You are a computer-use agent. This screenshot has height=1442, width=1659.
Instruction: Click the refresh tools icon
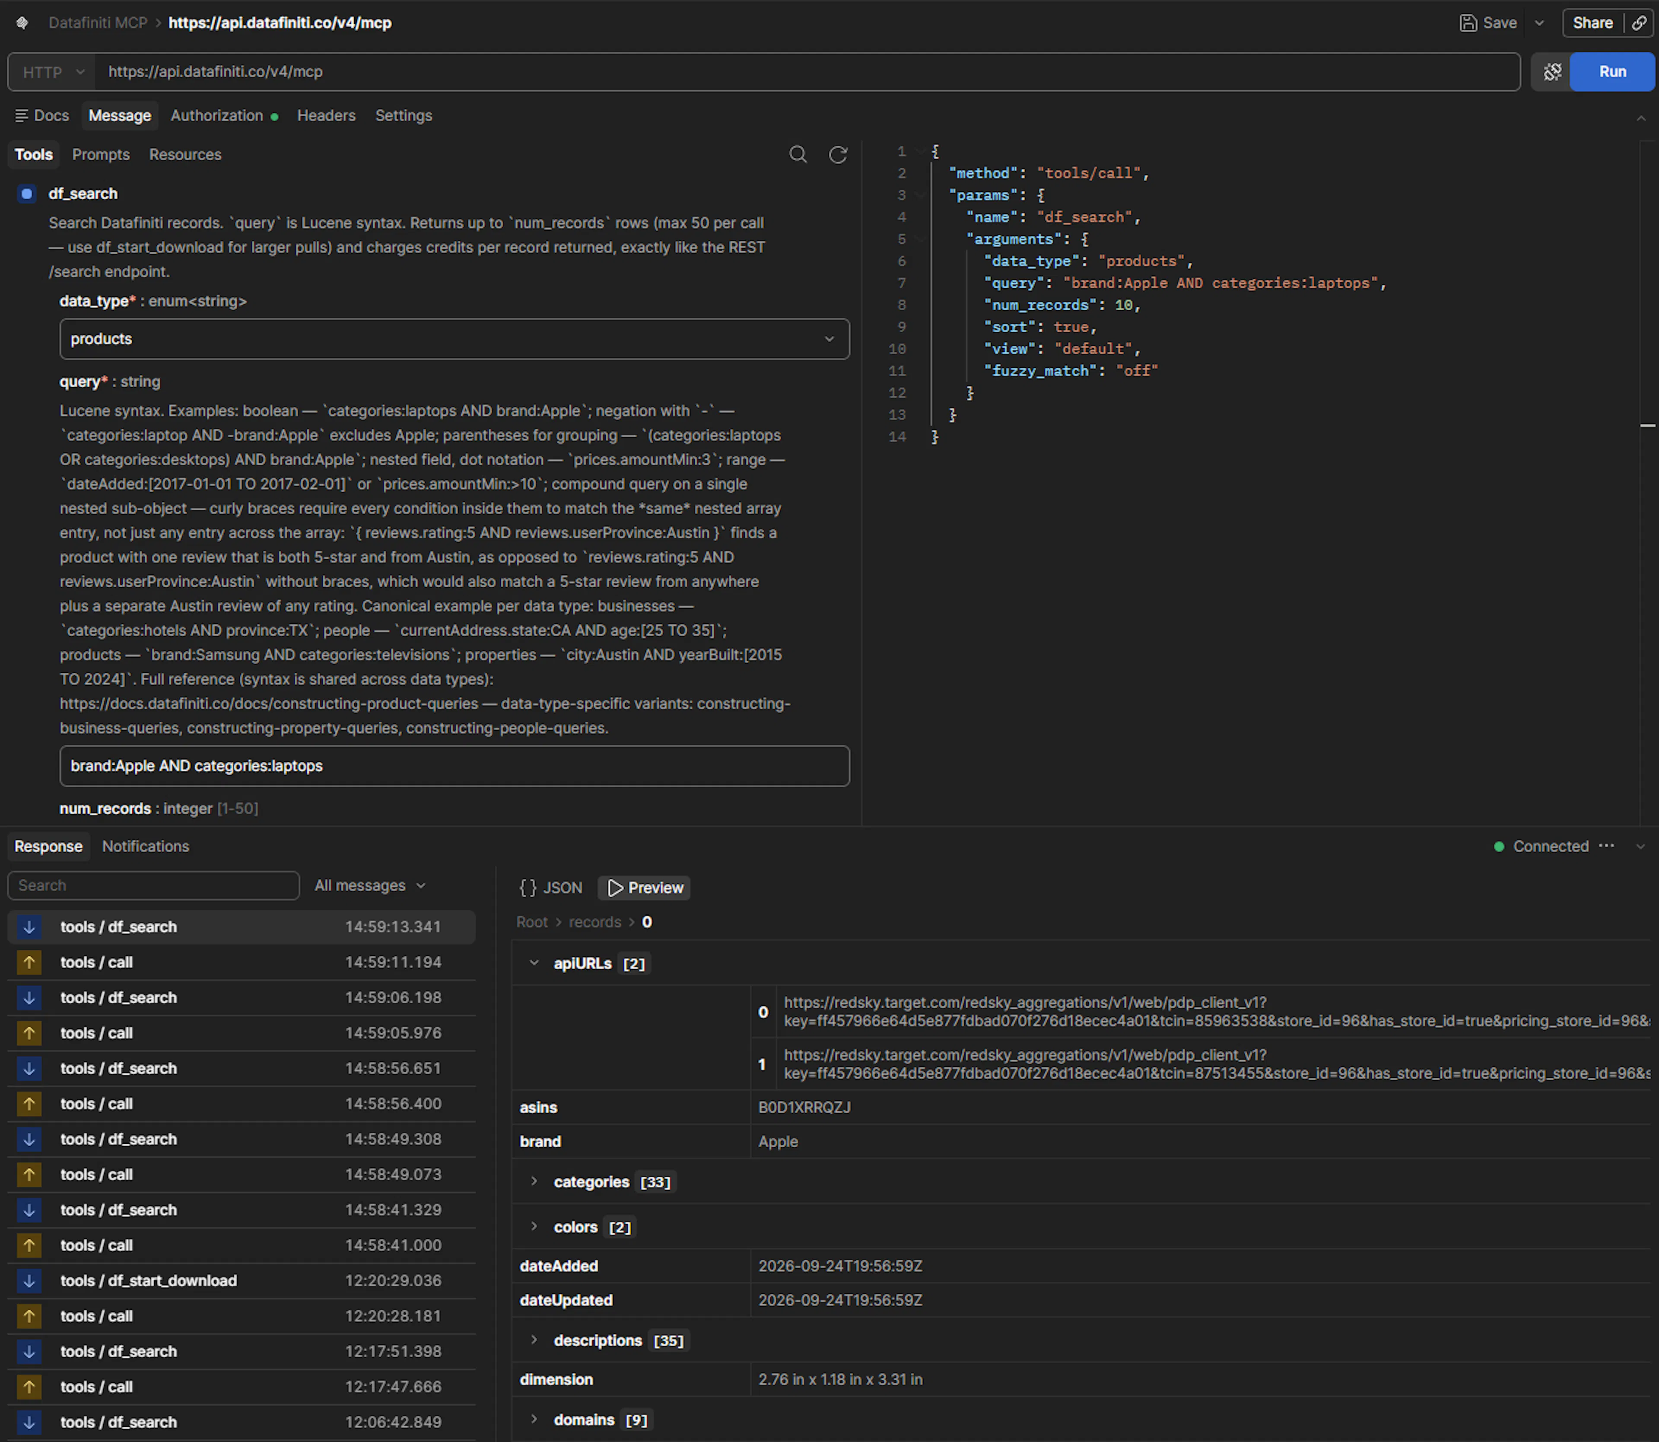click(838, 154)
